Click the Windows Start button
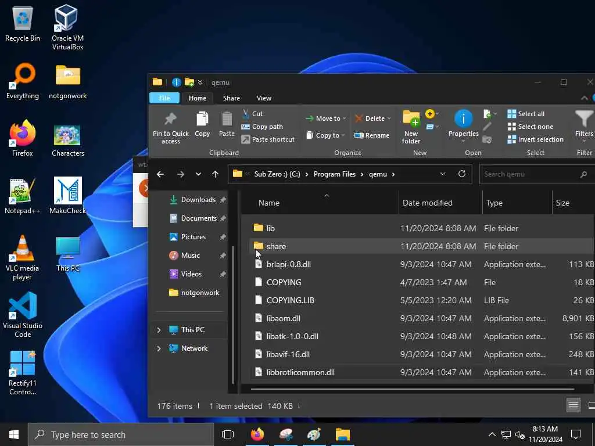Viewport: 595px width, 446px height. [14, 434]
